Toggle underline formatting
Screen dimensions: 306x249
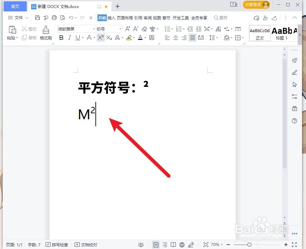point(77,38)
